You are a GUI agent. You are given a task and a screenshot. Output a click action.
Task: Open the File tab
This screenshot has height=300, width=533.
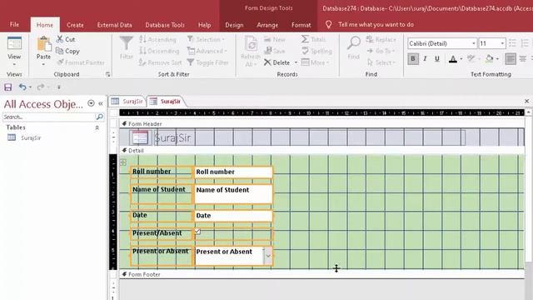14,24
